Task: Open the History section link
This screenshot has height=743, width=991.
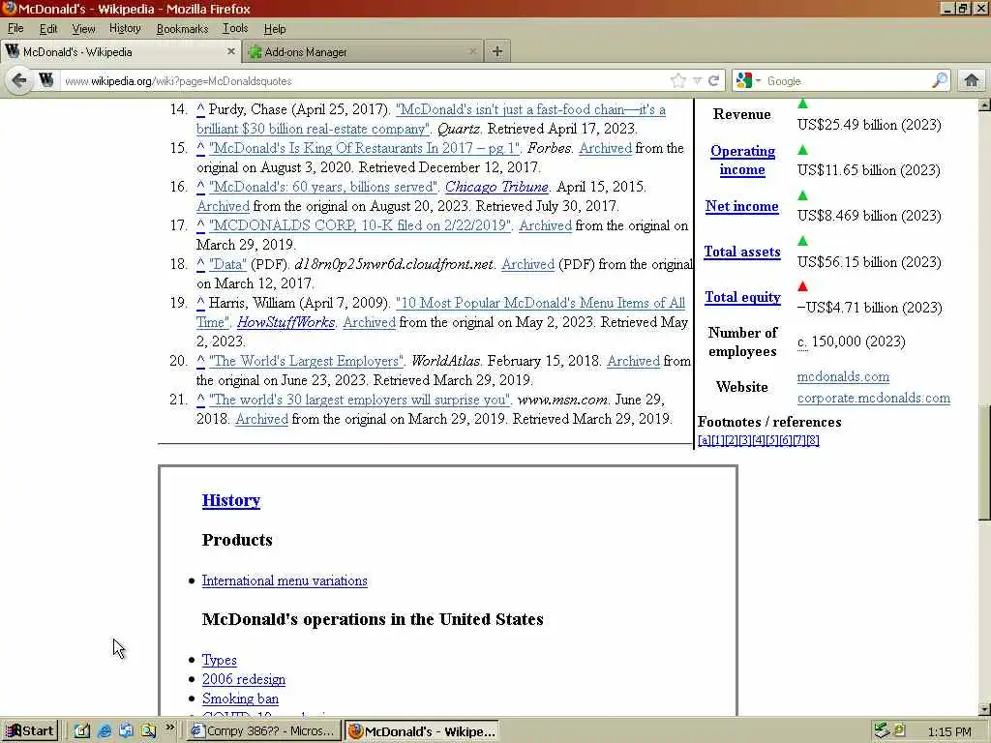Action: pyautogui.click(x=231, y=500)
